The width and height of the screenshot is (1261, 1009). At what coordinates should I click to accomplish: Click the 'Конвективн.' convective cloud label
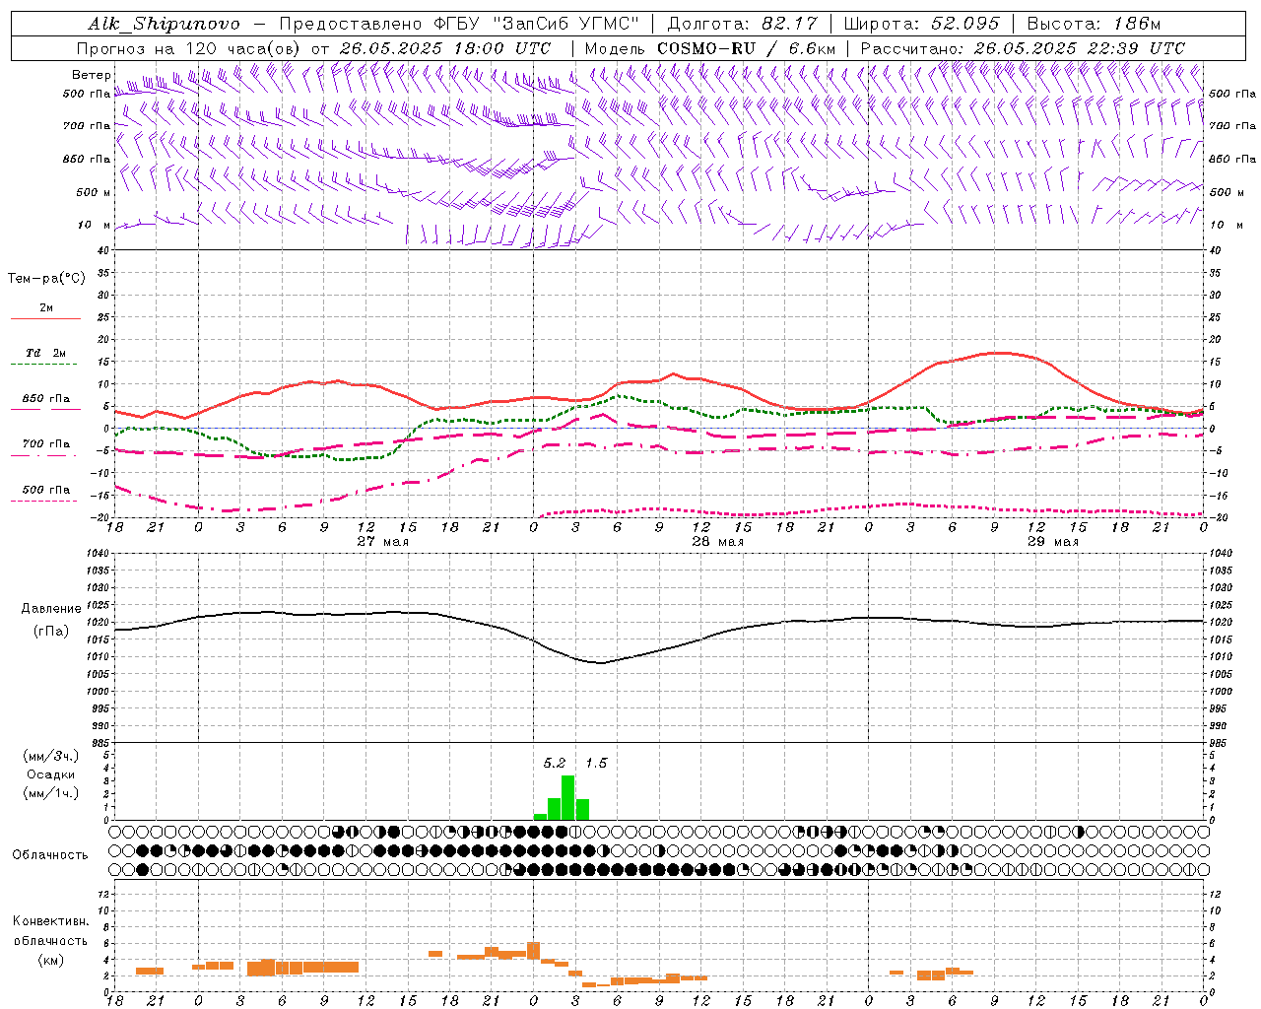50,921
